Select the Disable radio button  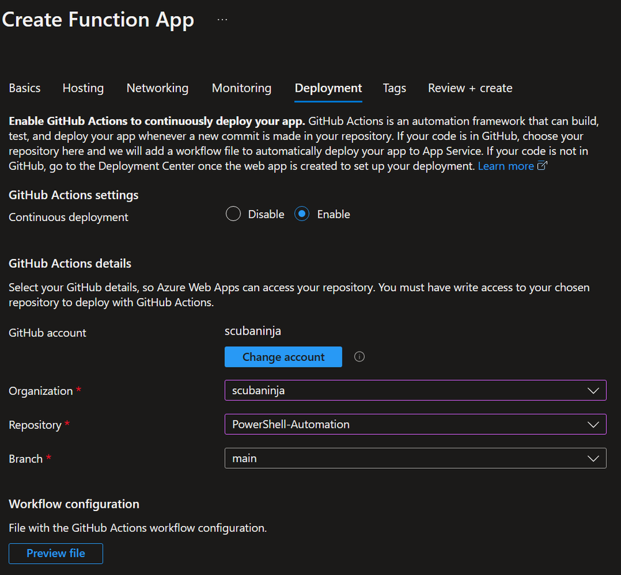tap(233, 214)
